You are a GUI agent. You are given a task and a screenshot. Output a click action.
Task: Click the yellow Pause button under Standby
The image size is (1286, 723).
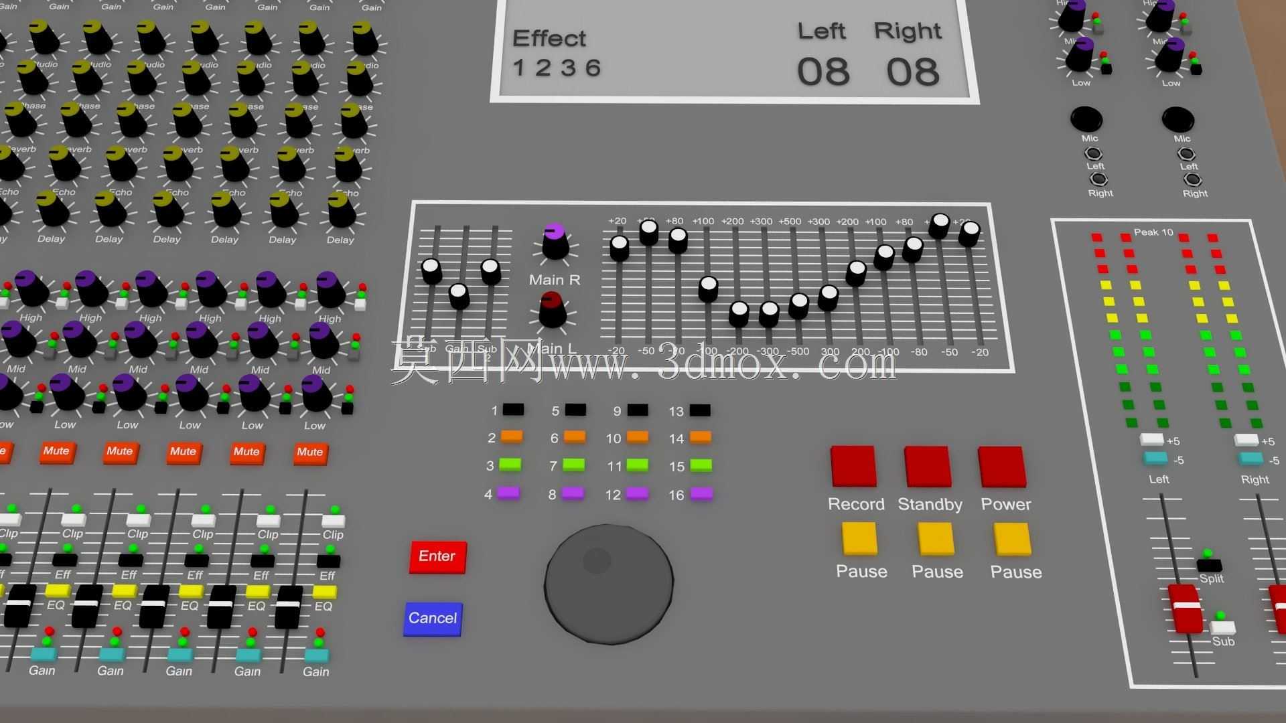tap(936, 539)
